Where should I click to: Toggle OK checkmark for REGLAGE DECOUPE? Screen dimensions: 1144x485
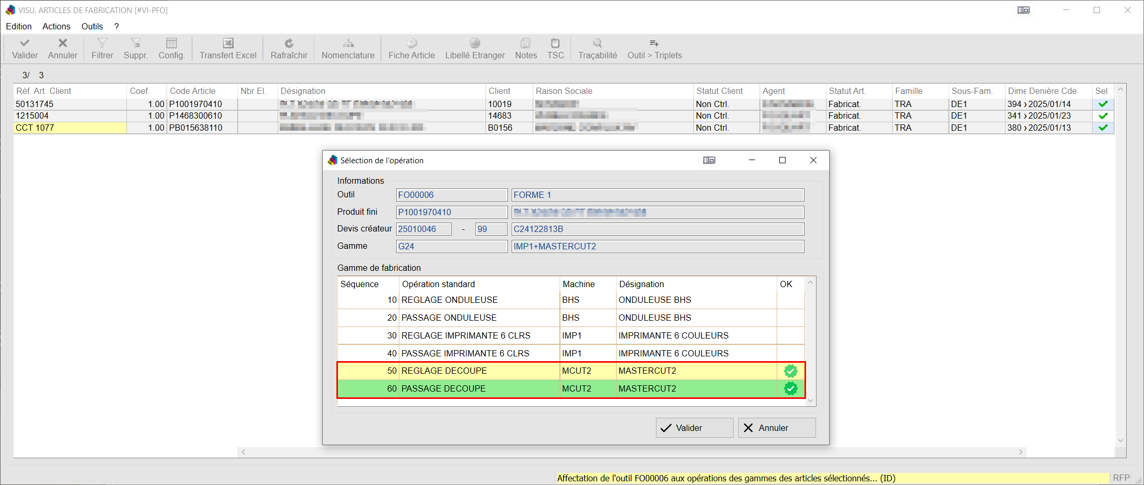point(790,371)
